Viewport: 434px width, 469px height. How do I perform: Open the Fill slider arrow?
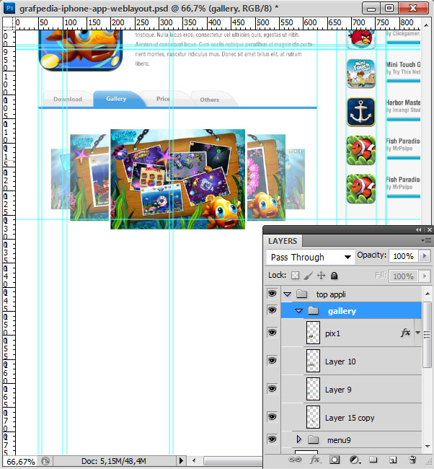click(424, 276)
